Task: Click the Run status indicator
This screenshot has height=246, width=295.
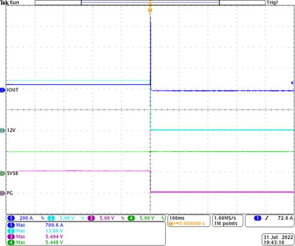Action: (x=14, y=2)
